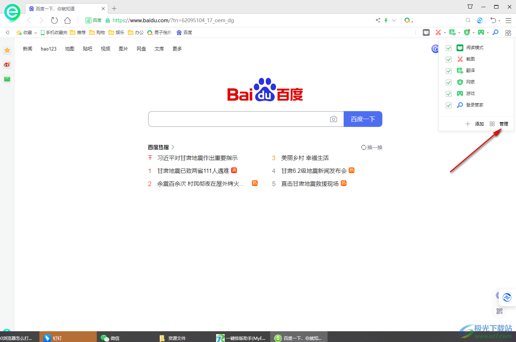
Task: Click the QR code icon at bottom right
Action: (x=500, y=311)
